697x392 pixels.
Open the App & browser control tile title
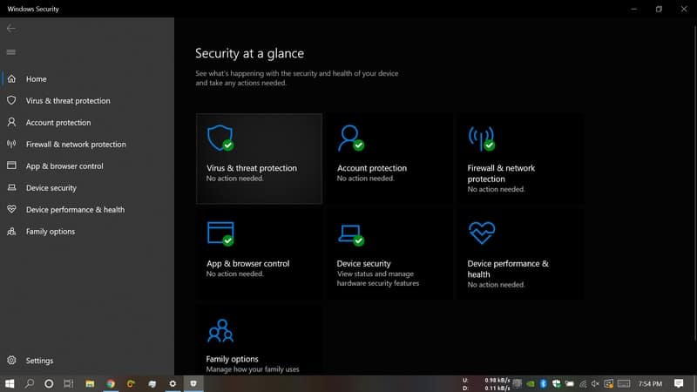click(x=247, y=264)
